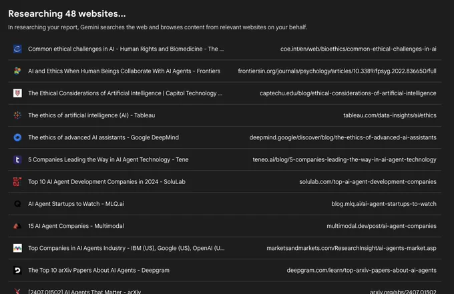This screenshot has height=294, width=454.
Task: Open 'The ethics of advanced AI assistants' result
Action: pyautogui.click(x=103, y=137)
